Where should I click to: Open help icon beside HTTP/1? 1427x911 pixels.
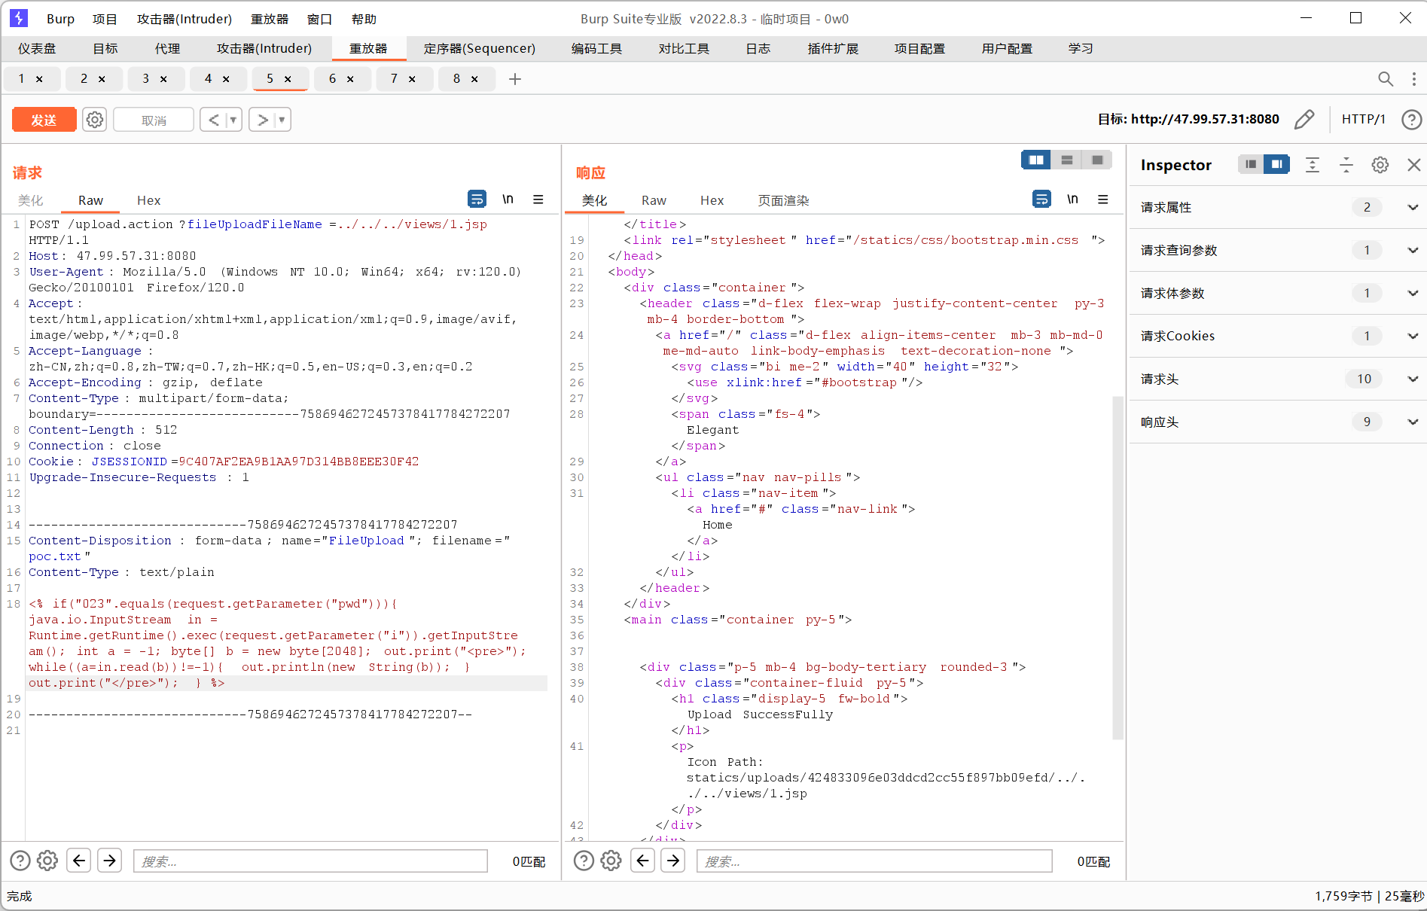[x=1411, y=119]
